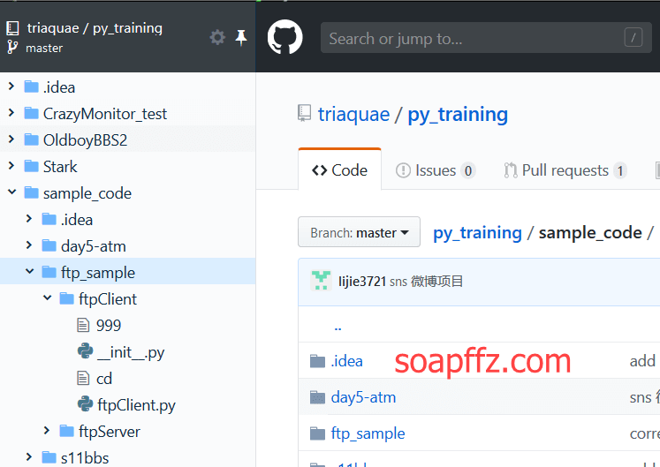Select s11bbs folder in tree
Screen dimensions: 660x467
click(85, 457)
